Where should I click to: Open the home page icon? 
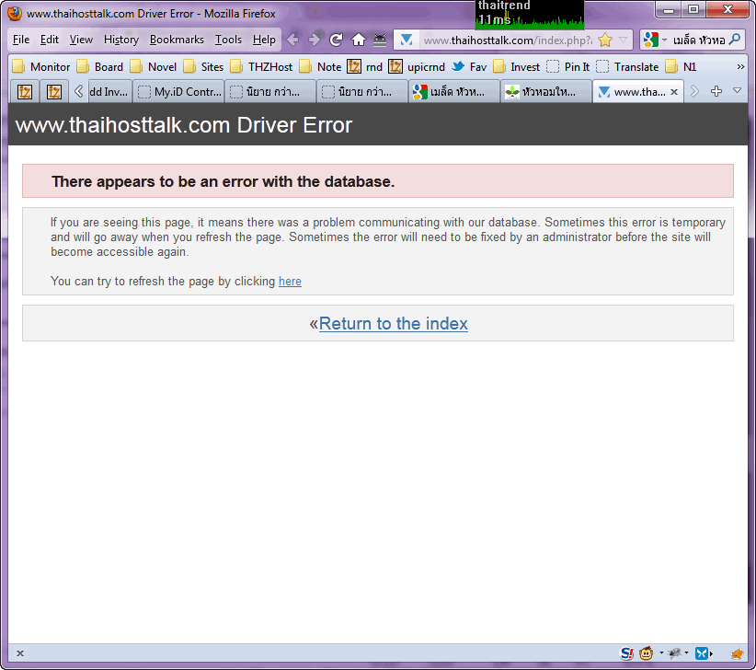pyautogui.click(x=359, y=40)
